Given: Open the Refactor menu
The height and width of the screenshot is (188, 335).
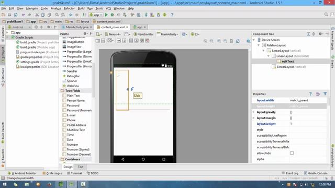Looking at the screenshot, I should (x=69, y=8).
